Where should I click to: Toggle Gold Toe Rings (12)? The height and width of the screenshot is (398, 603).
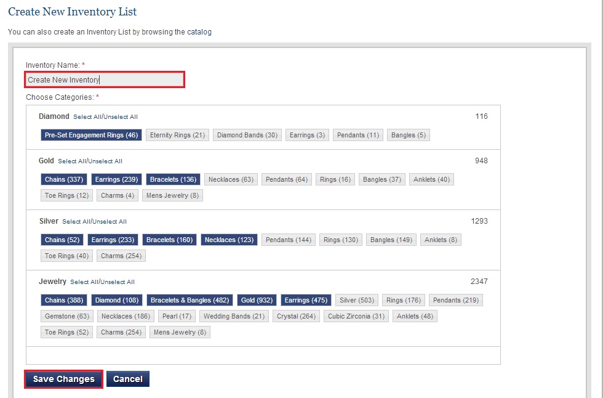[66, 195]
